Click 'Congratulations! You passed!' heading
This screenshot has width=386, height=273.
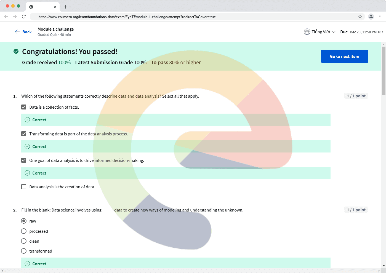coord(70,52)
